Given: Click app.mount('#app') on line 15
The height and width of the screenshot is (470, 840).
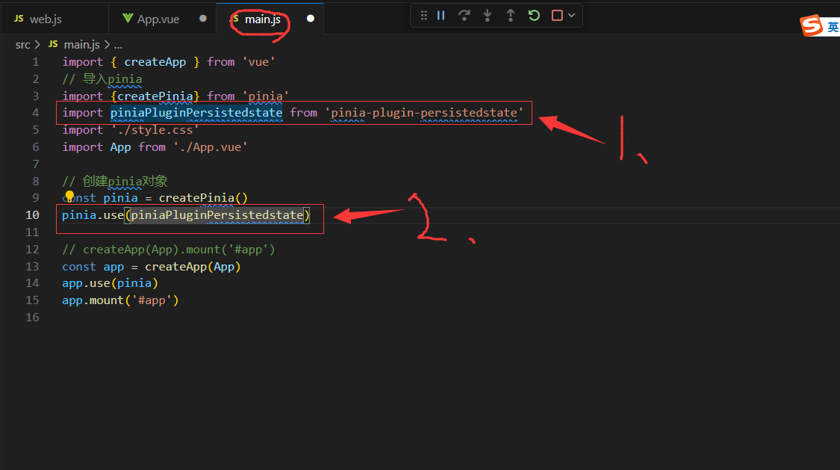Looking at the screenshot, I should coord(120,300).
